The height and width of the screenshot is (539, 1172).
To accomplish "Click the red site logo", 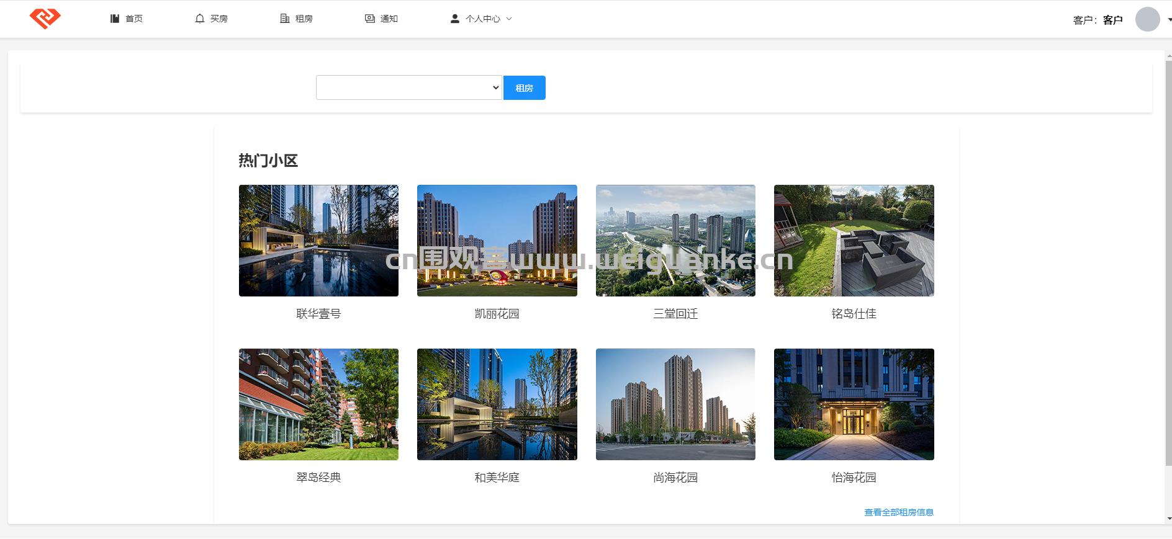I will pos(45,18).
